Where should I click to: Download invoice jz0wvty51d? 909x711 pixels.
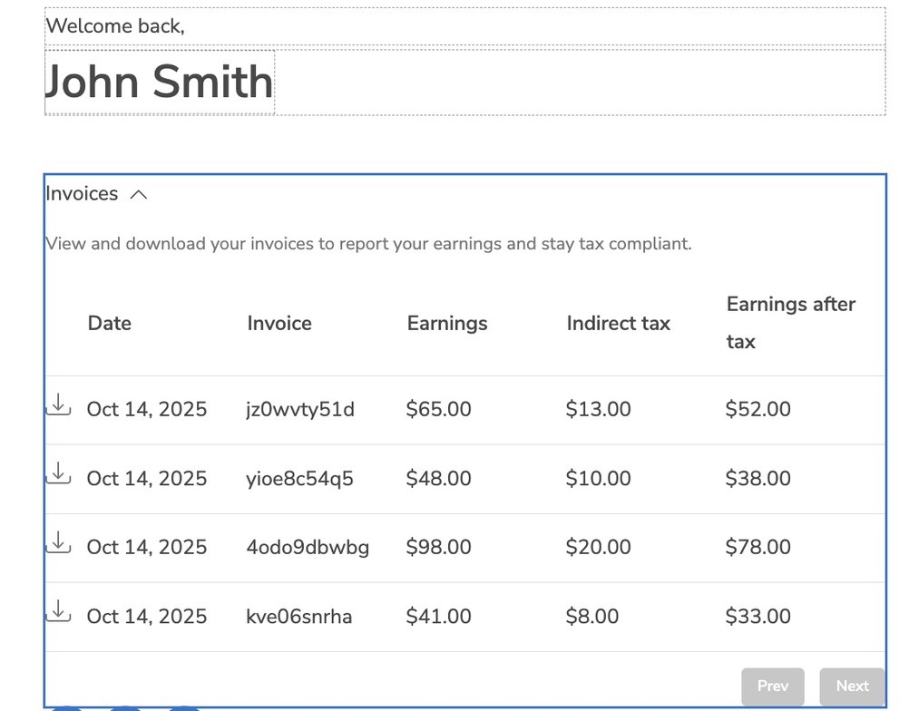[58, 405]
